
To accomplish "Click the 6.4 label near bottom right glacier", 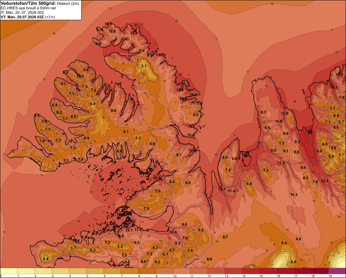I will click(x=284, y=243).
